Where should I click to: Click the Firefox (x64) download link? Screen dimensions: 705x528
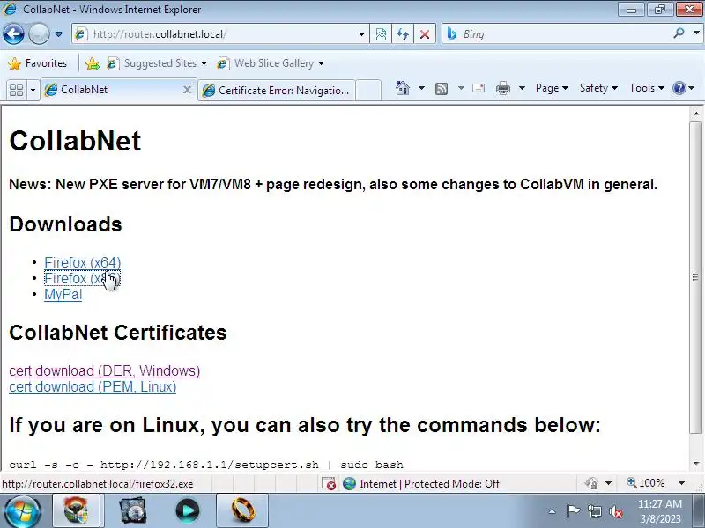82,262
